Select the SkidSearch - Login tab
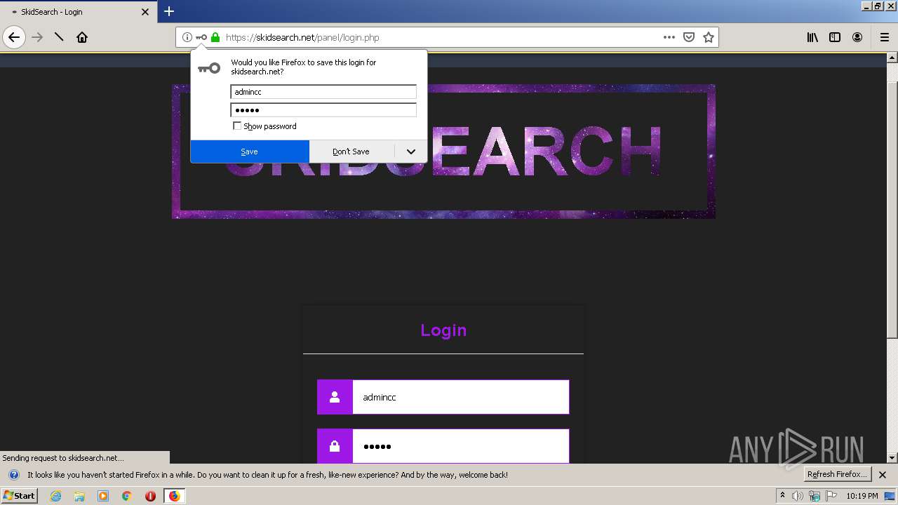This screenshot has width=898, height=505. tap(78, 12)
